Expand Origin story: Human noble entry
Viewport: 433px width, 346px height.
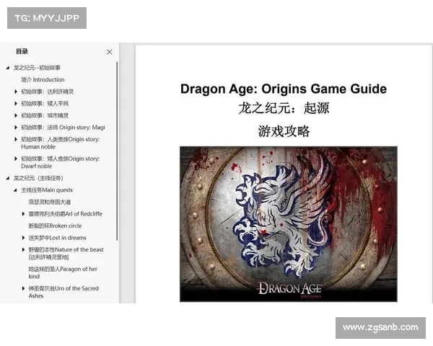coord(16,139)
